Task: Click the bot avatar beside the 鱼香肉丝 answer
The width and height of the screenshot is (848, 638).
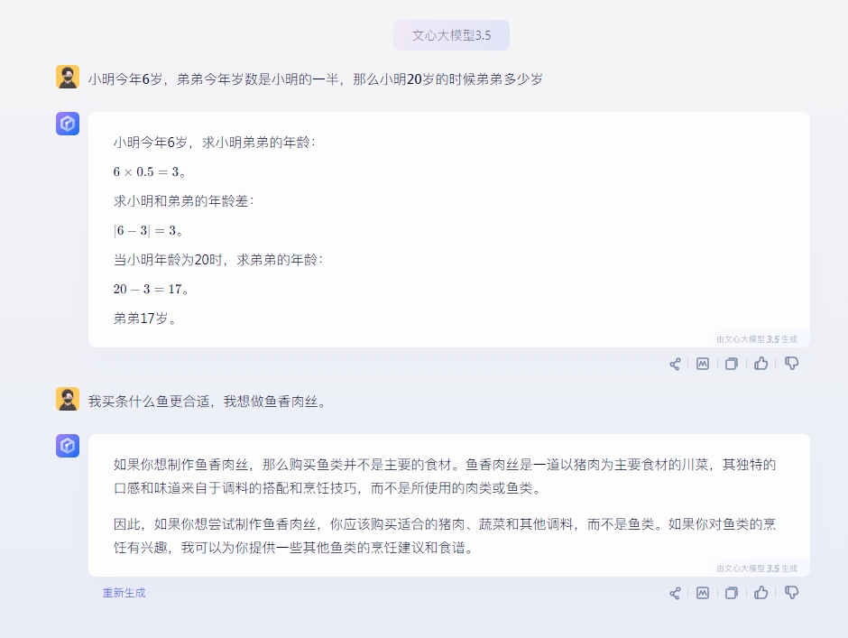Action: (x=68, y=446)
